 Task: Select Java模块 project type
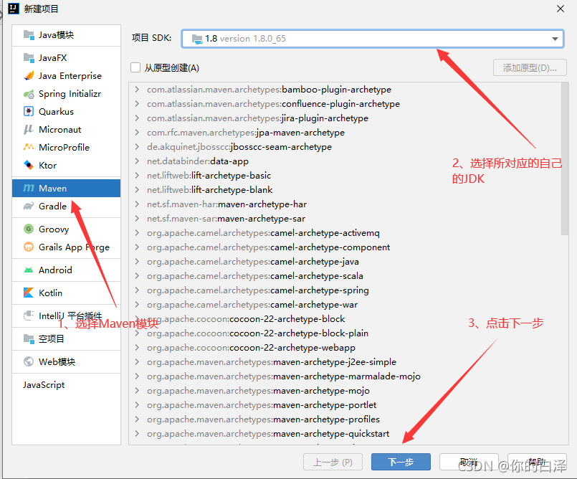66,35
